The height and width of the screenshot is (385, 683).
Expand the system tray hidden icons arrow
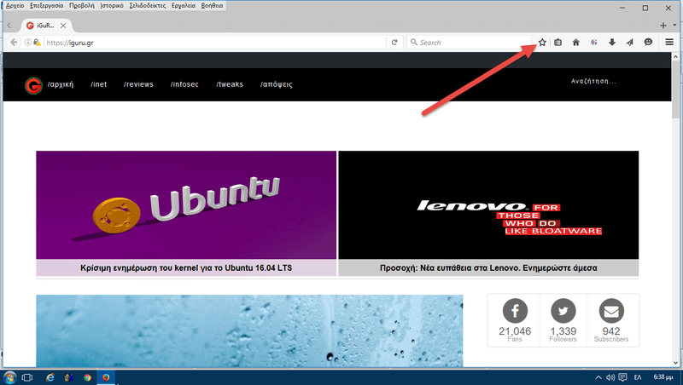pyautogui.click(x=597, y=376)
